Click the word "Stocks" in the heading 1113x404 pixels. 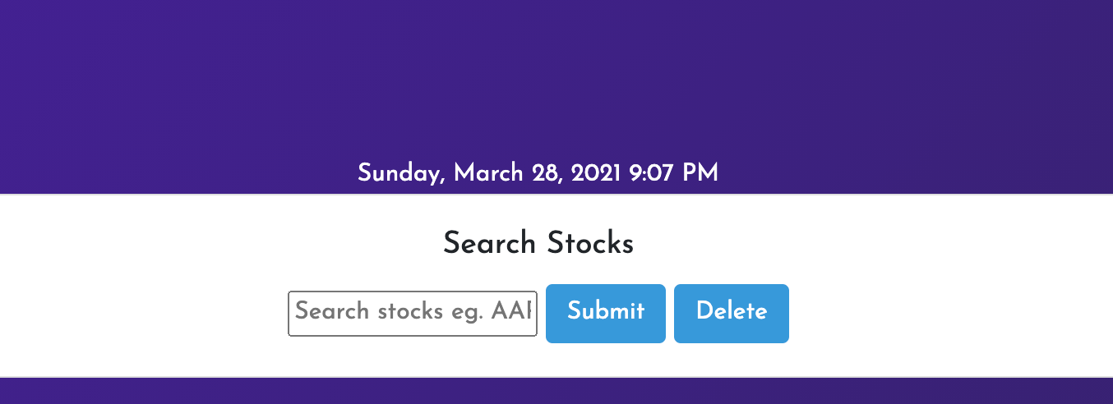click(590, 244)
